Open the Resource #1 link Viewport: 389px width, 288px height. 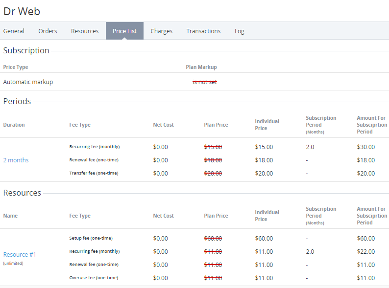point(20,254)
